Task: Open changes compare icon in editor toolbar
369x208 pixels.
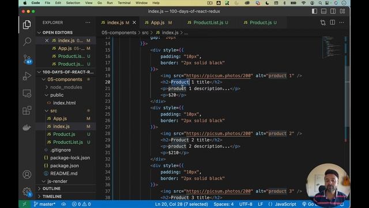Action: point(323,23)
